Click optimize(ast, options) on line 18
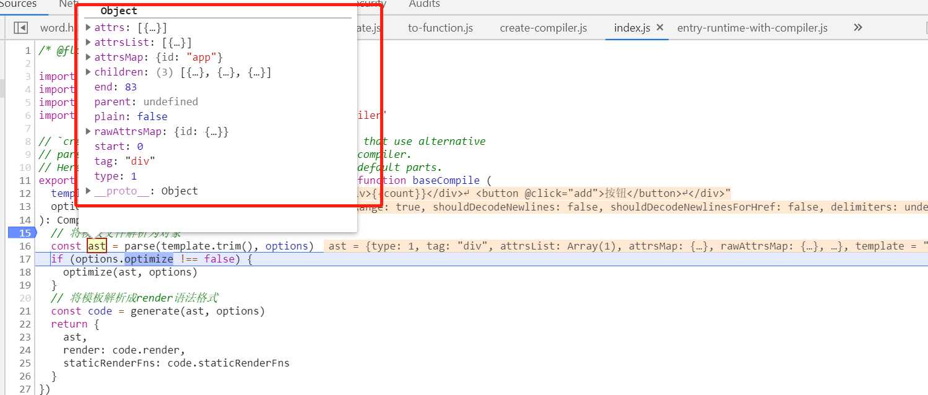The height and width of the screenshot is (395, 928). coord(130,272)
